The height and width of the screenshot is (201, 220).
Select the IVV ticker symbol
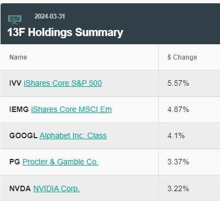coord(15,83)
